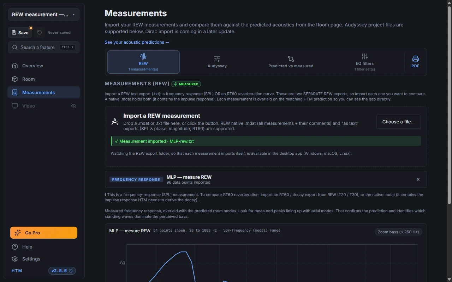Open Settings from the sidebar
Image resolution: width=452 pixels, height=282 pixels.
coord(44,259)
